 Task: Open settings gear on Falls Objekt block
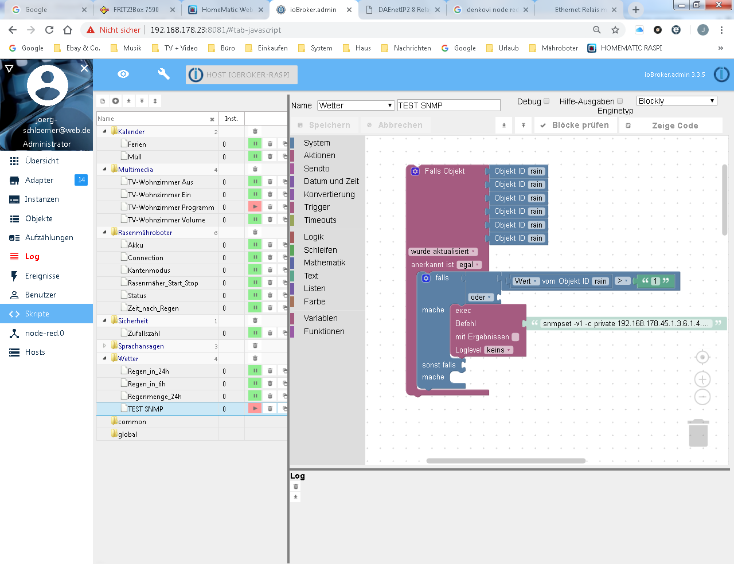click(416, 171)
